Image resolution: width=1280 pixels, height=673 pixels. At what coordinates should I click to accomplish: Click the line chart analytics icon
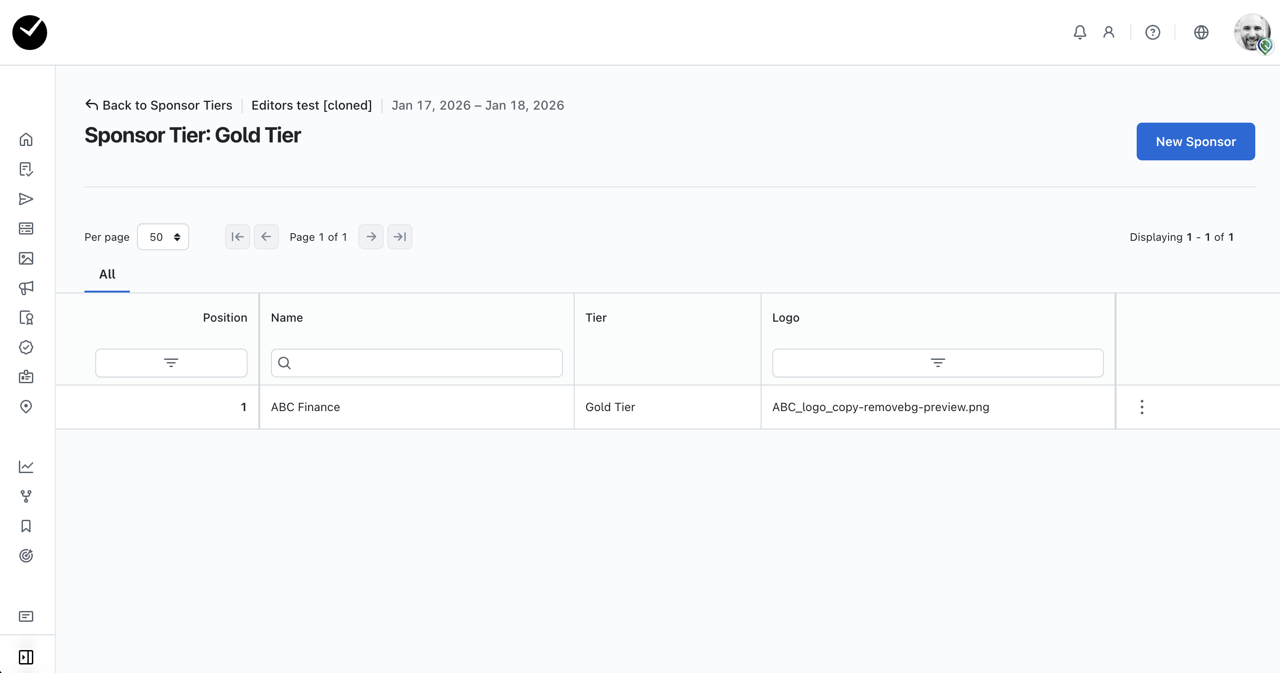26,466
